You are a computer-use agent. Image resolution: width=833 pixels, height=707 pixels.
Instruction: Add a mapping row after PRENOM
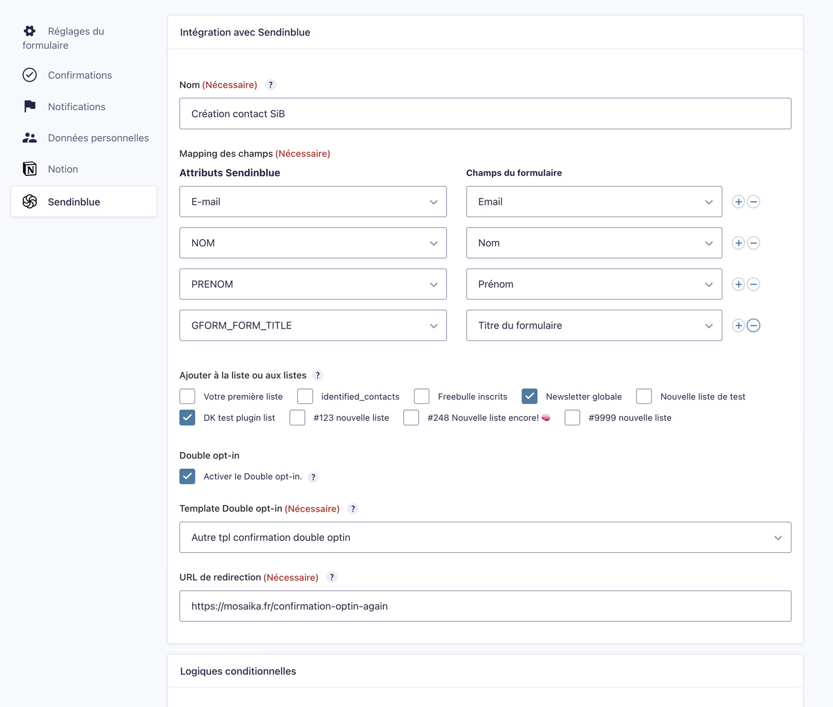(738, 284)
